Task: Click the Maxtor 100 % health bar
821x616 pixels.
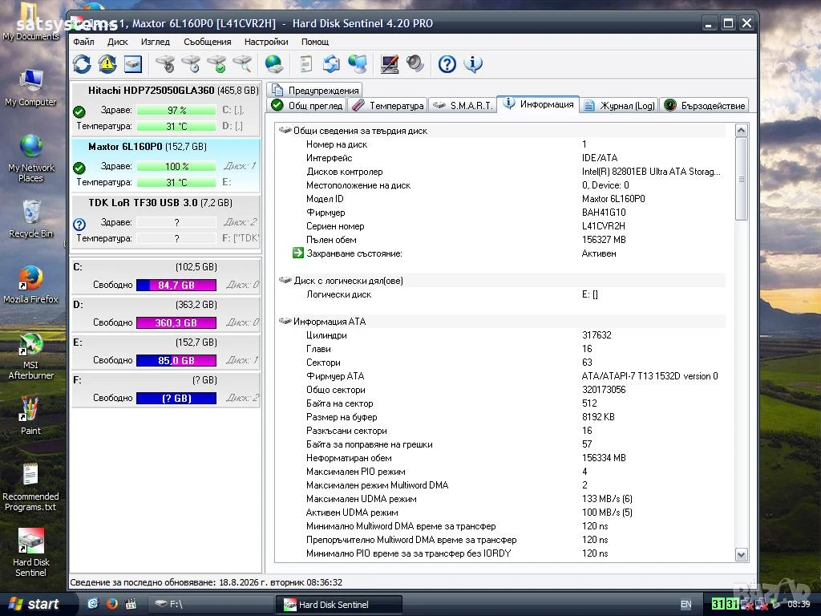Action: 176,166
